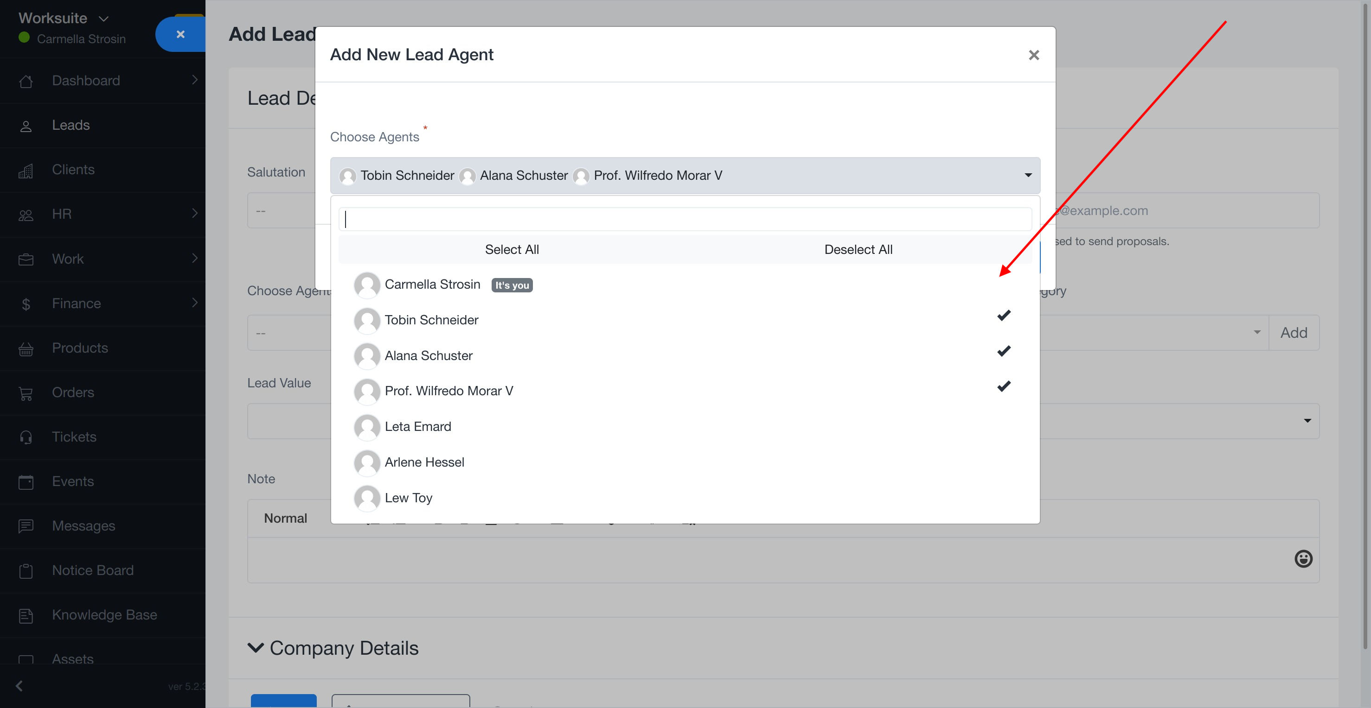Image resolution: width=1371 pixels, height=708 pixels.
Task: Click the Tickets headset icon
Action: tap(26, 437)
